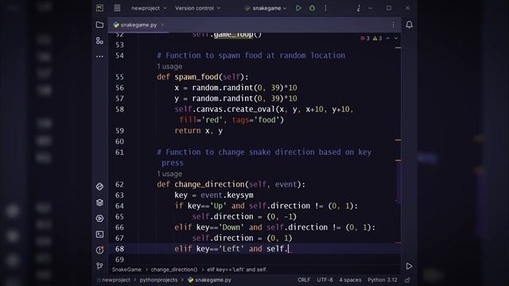
Task: Click the comment 'Function to spawn food at random location'
Action: 251,56
